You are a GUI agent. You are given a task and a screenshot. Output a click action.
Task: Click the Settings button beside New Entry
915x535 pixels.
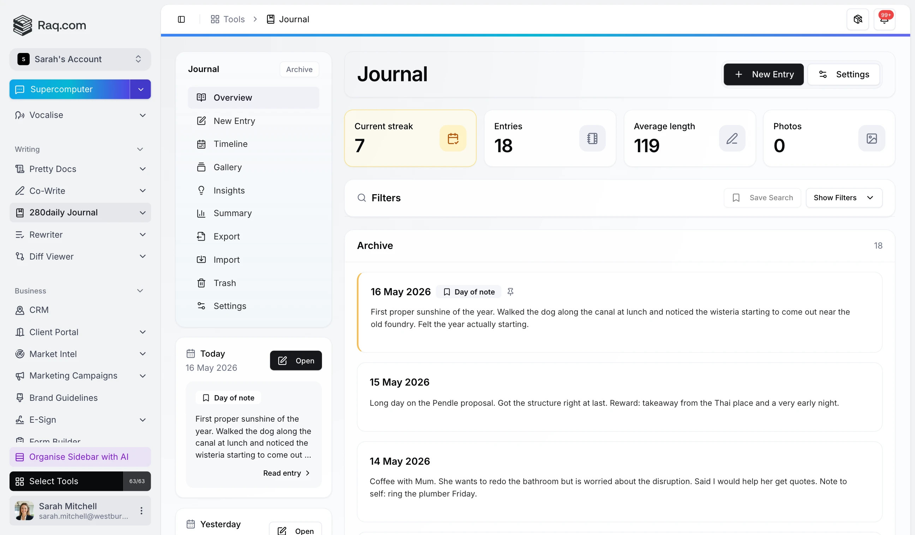[843, 75]
